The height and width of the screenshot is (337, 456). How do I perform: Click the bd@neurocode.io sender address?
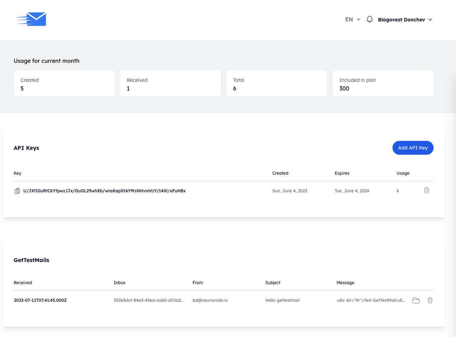point(210,300)
